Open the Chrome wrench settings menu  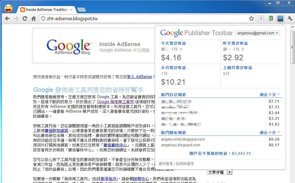(290, 18)
